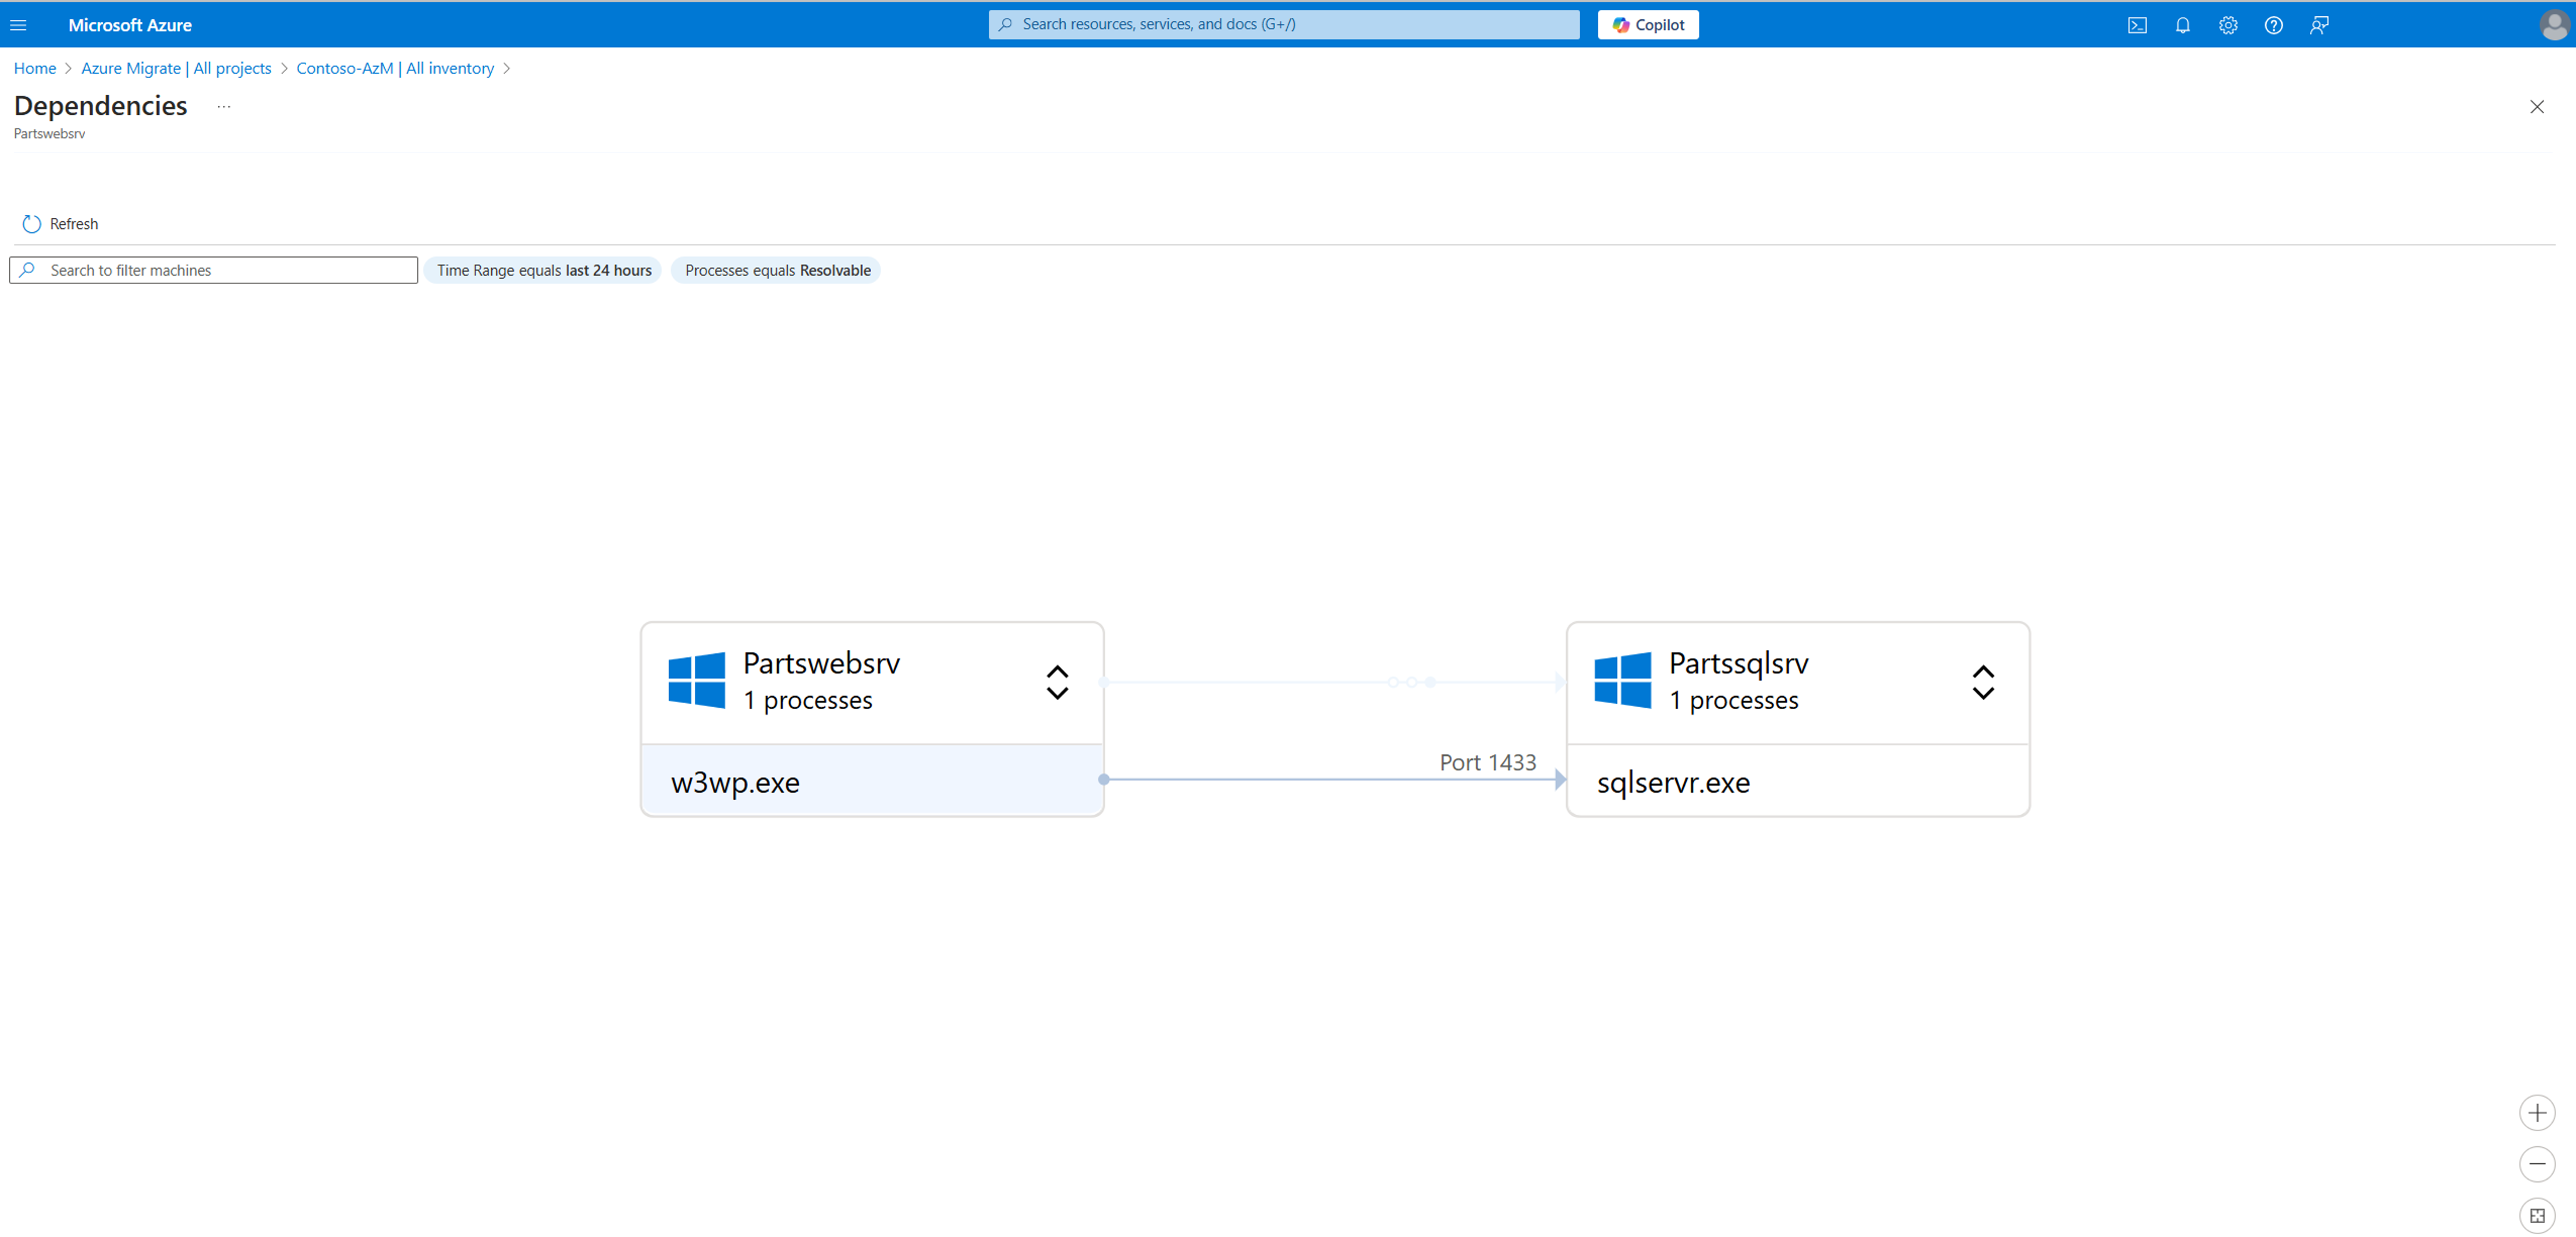Fit dependency map to screen
The height and width of the screenshot is (1237, 2576).
coord(2536,1215)
